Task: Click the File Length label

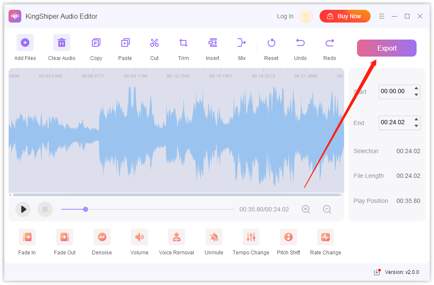Action: (368, 176)
